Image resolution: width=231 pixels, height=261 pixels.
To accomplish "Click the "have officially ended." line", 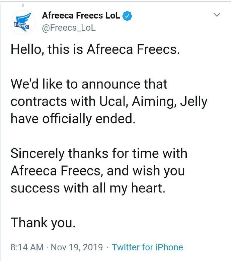I will 73,118.
